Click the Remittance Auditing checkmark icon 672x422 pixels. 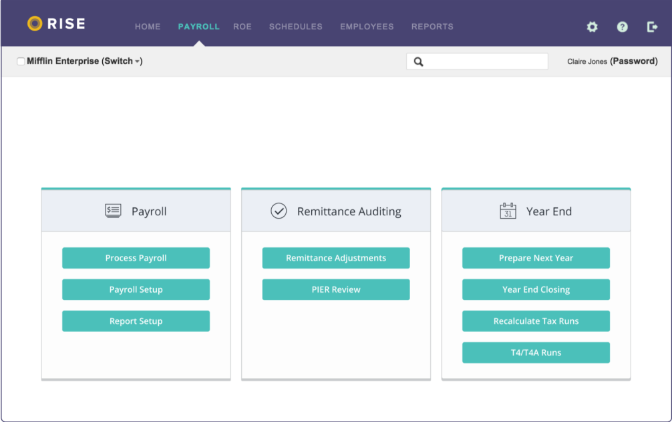click(279, 211)
